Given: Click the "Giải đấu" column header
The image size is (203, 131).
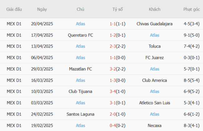Looking at the screenshot, I should pyautogui.click(x=14, y=9).
